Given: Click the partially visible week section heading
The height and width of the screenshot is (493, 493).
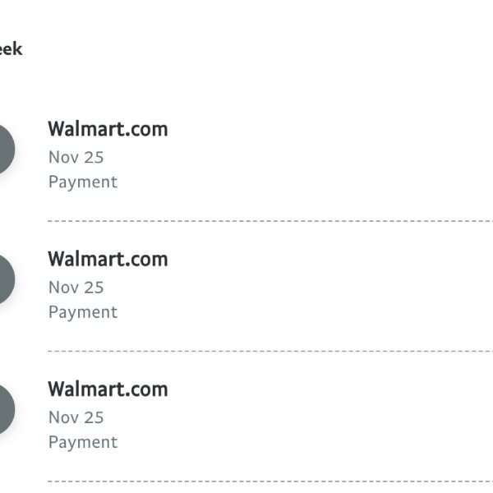Looking at the screenshot, I should 11,49.
